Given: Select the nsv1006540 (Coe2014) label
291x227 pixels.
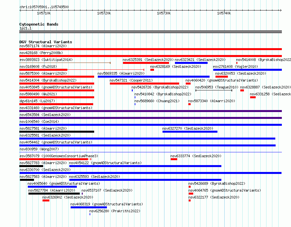Looking at the screenshot, I should tap(39, 122).
